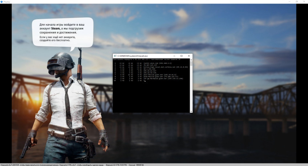The image size is (308, 166).
Task: Click the console scrollbar down arrow
Action: click(191, 111)
